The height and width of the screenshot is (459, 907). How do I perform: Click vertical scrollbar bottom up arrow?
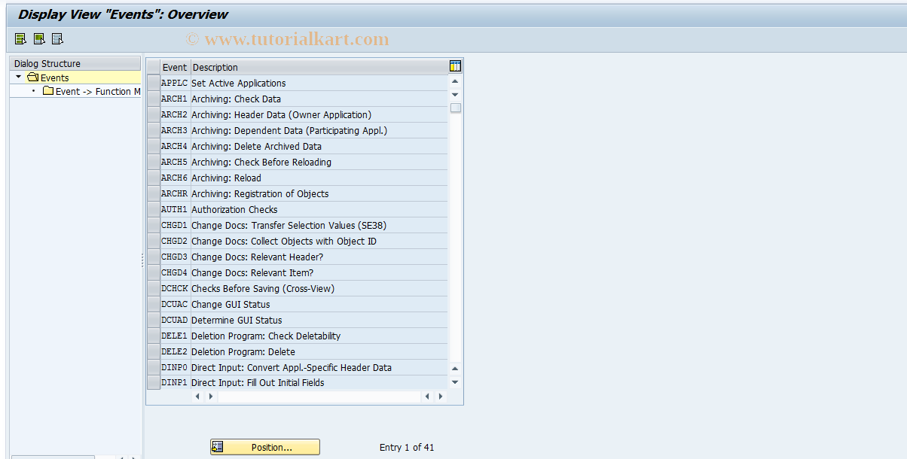coord(455,369)
